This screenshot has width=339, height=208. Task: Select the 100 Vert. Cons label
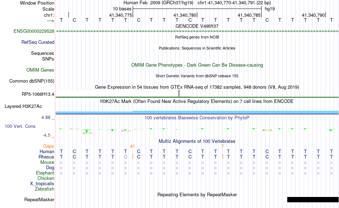pos(20,126)
